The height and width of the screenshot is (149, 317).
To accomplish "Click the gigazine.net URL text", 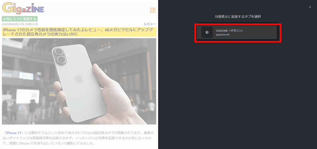I will click(223, 34).
